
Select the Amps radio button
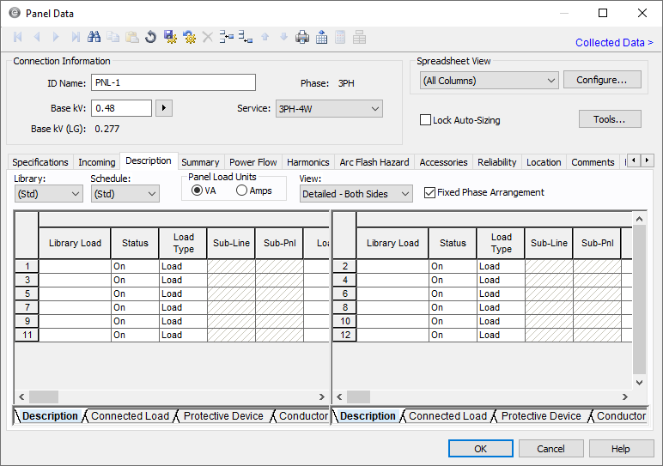point(241,191)
